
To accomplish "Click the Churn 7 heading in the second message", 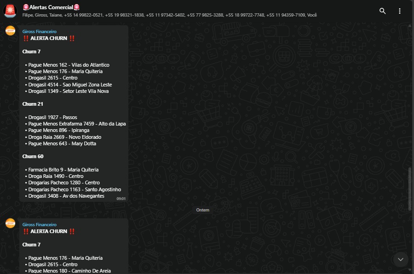I will [31, 245].
